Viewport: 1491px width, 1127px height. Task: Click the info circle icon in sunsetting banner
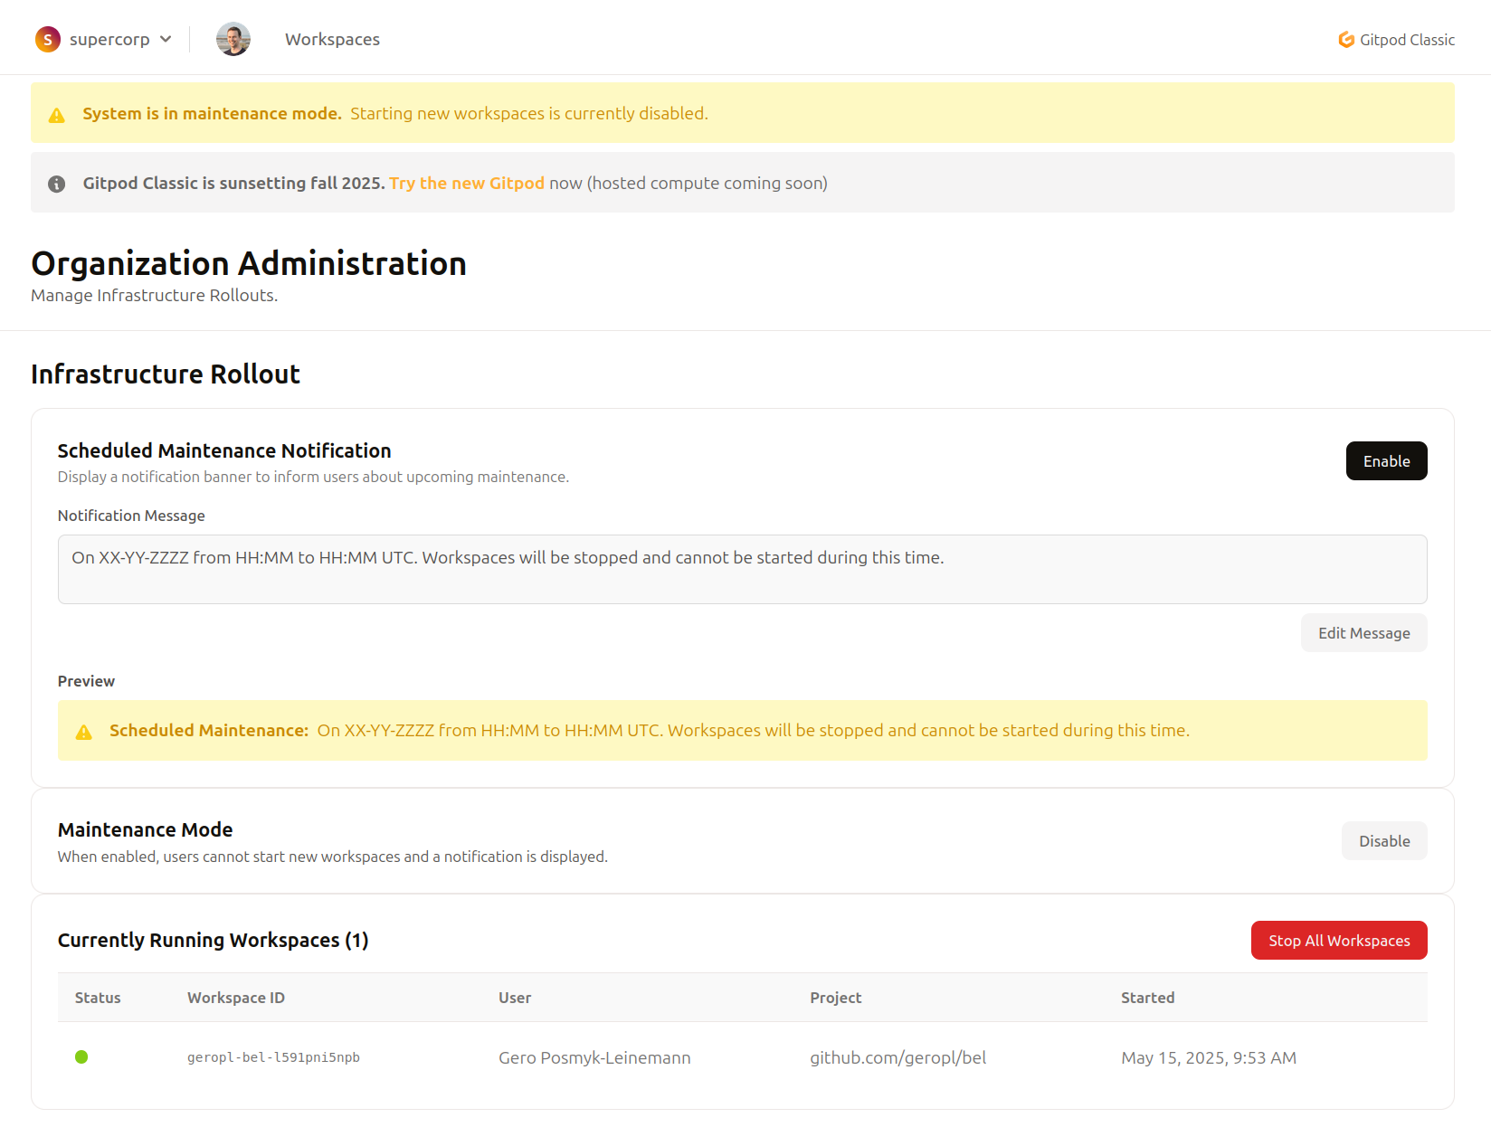click(57, 184)
